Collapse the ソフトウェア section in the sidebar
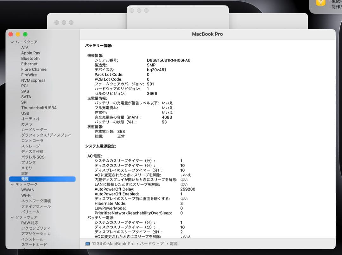Viewport: 342px width, 255px height. (x=12, y=217)
